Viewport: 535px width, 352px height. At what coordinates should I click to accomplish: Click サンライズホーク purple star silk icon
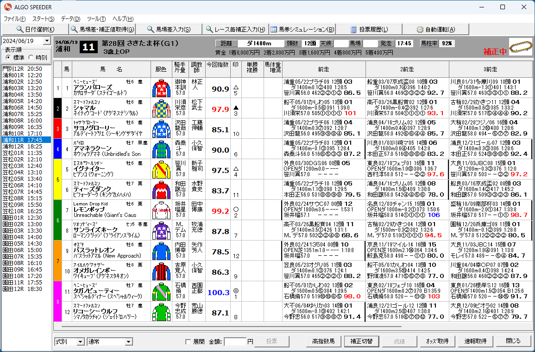[x=161, y=231]
